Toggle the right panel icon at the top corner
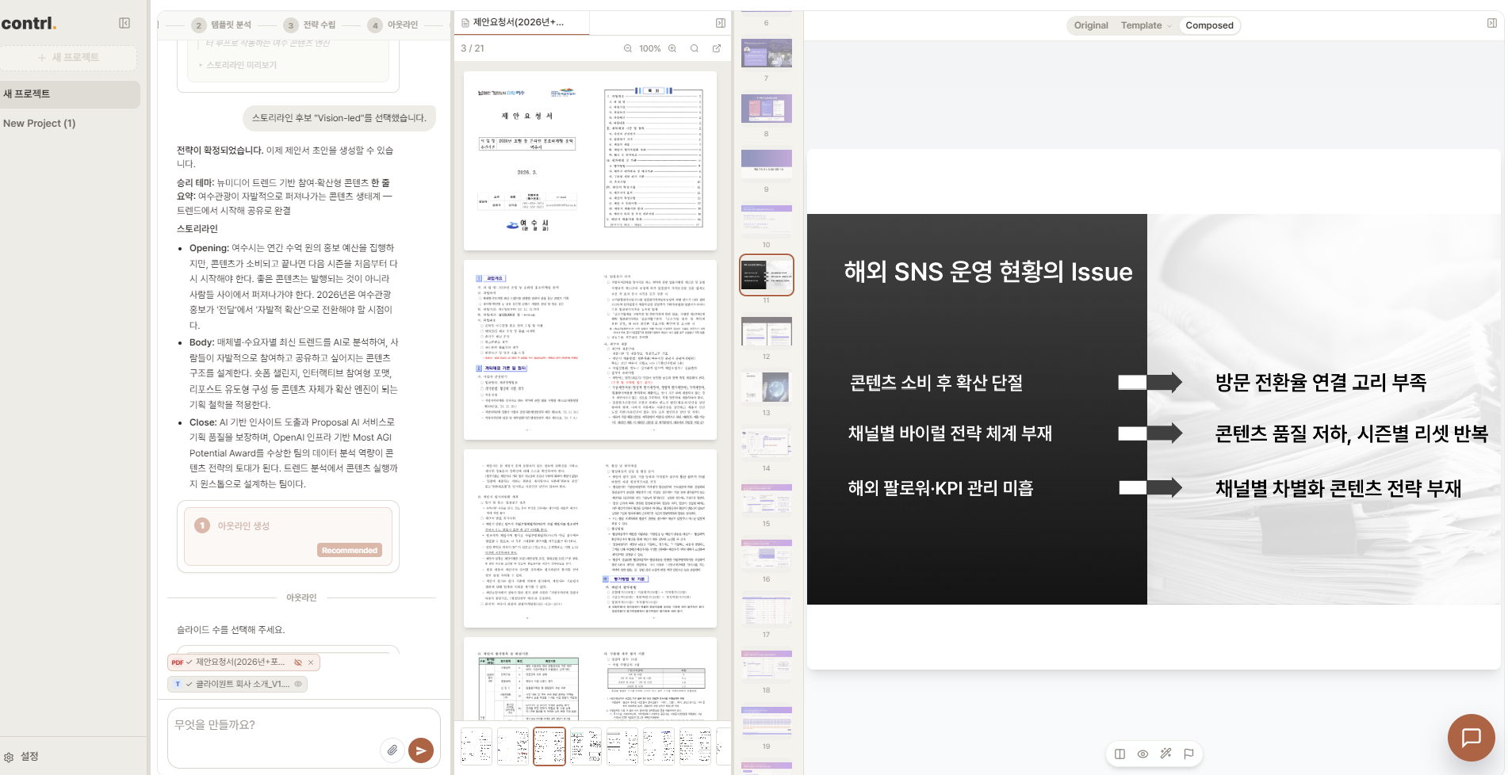The width and height of the screenshot is (1508, 775). click(x=1492, y=23)
